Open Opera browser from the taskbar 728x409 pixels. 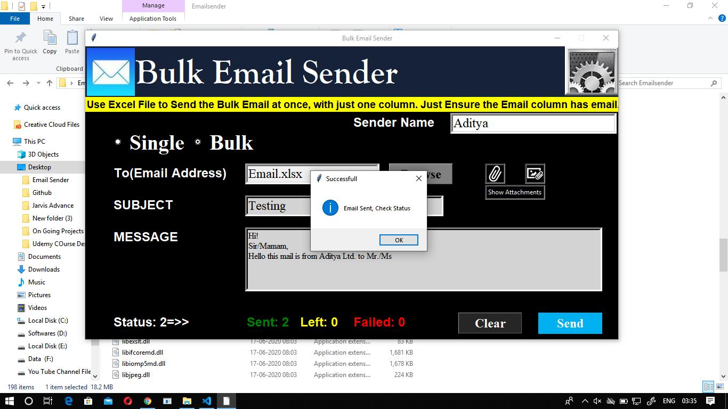click(x=128, y=401)
